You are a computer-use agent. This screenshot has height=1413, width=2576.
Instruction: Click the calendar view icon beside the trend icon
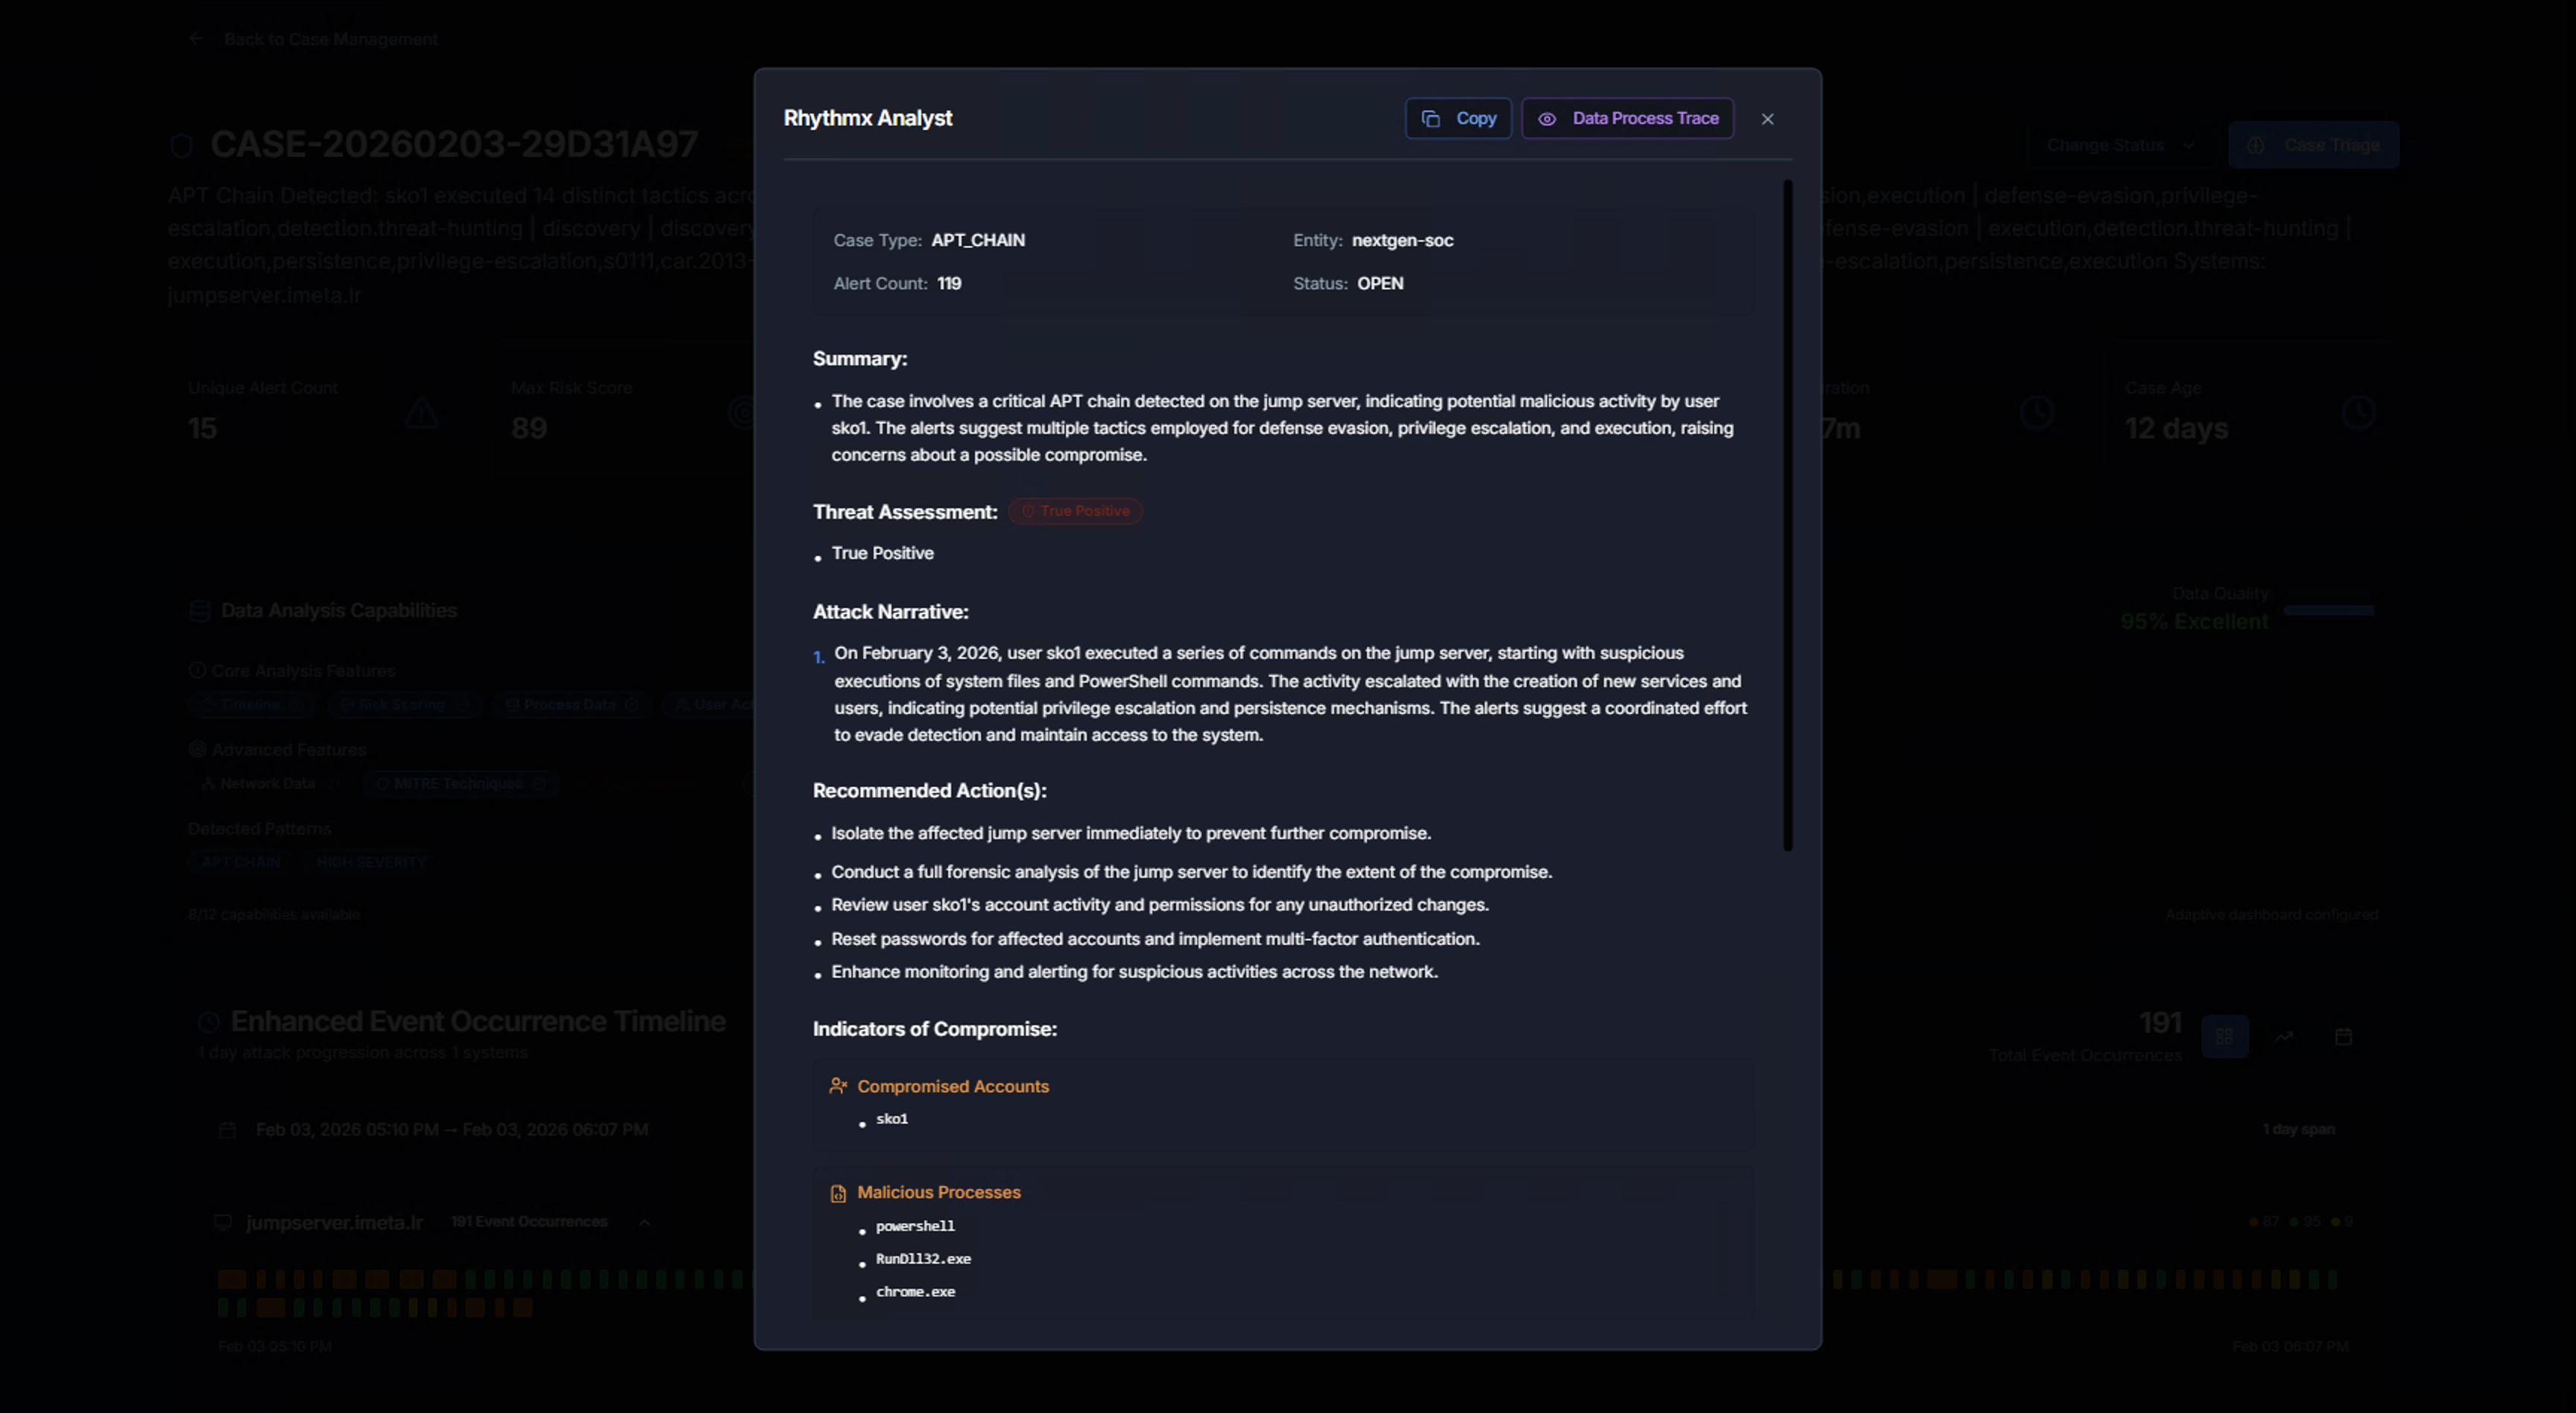pos(2345,1037)
